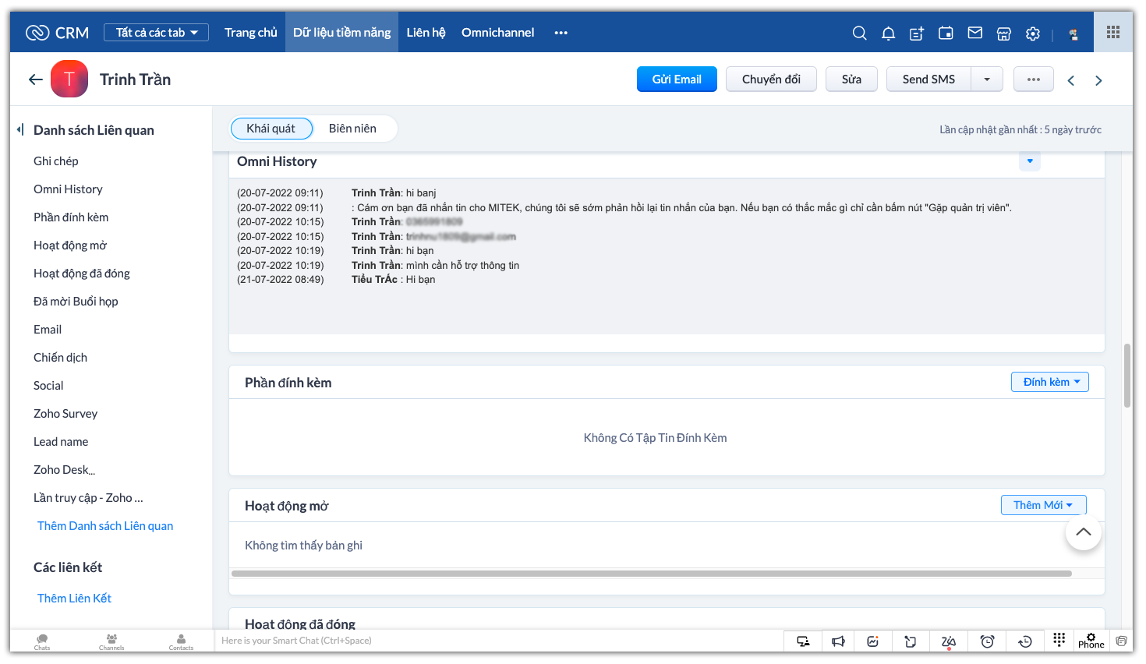1146x664 pixels.
Task: Switch to Biên niên view
Action: [x=352, y=129]
